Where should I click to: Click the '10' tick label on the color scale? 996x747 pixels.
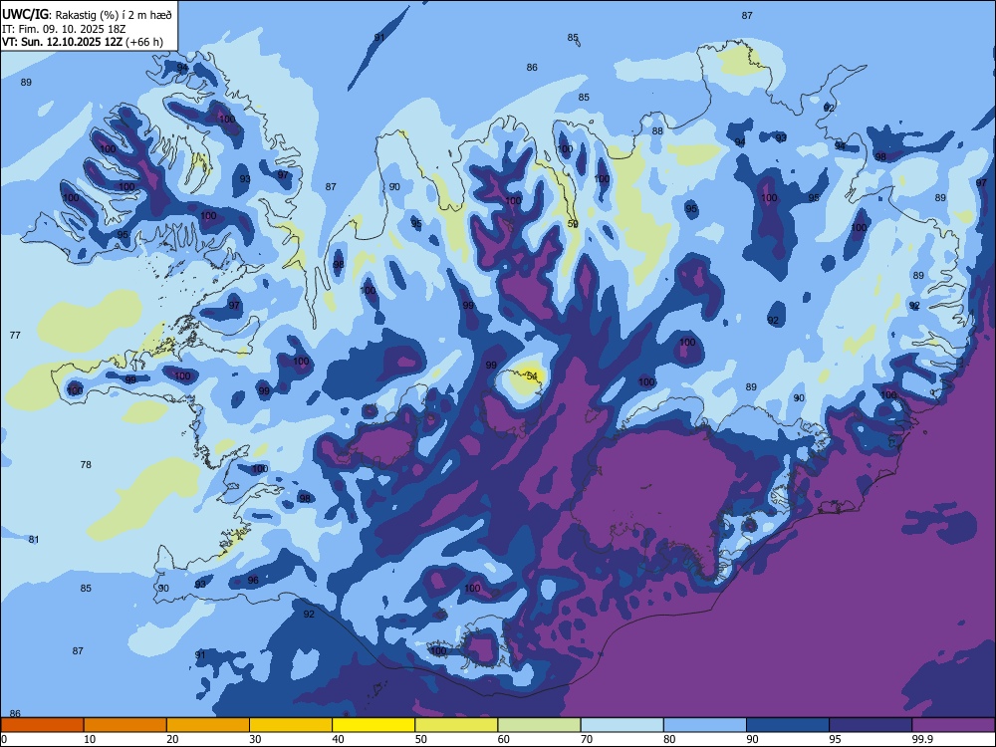click(90, 739)
